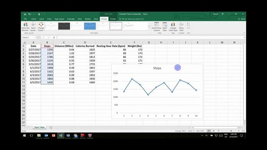Open the Select Data dialog
Image resolution: width=267 pixels, height=150 pixels.
click(x=165, y=27)
